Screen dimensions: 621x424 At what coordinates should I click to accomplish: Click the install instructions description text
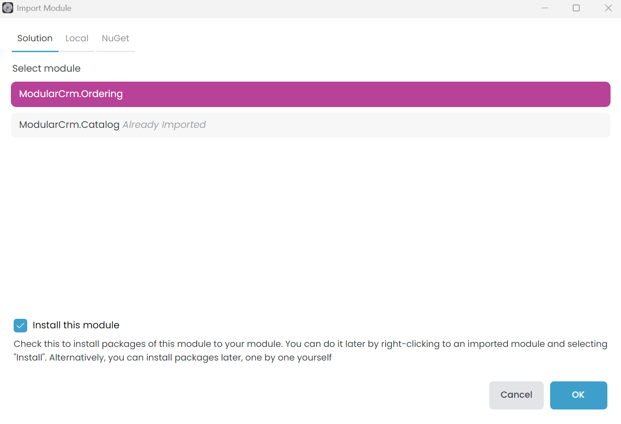(310, 351)
